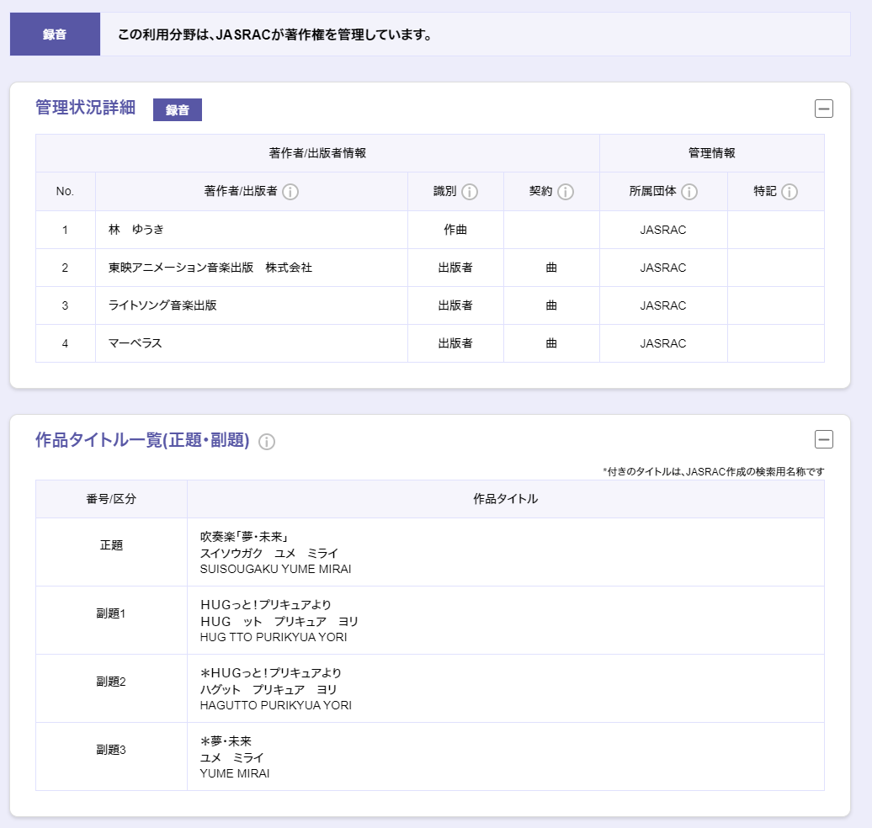Click 作曲 in the 識別 column
872x828 pixels.
tap(455, 230)
